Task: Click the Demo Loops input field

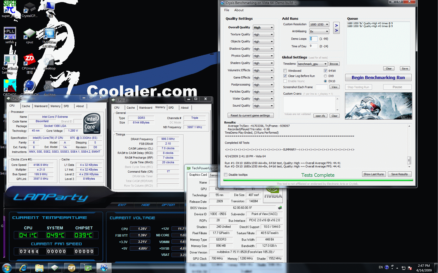Action: coord(313,39)
